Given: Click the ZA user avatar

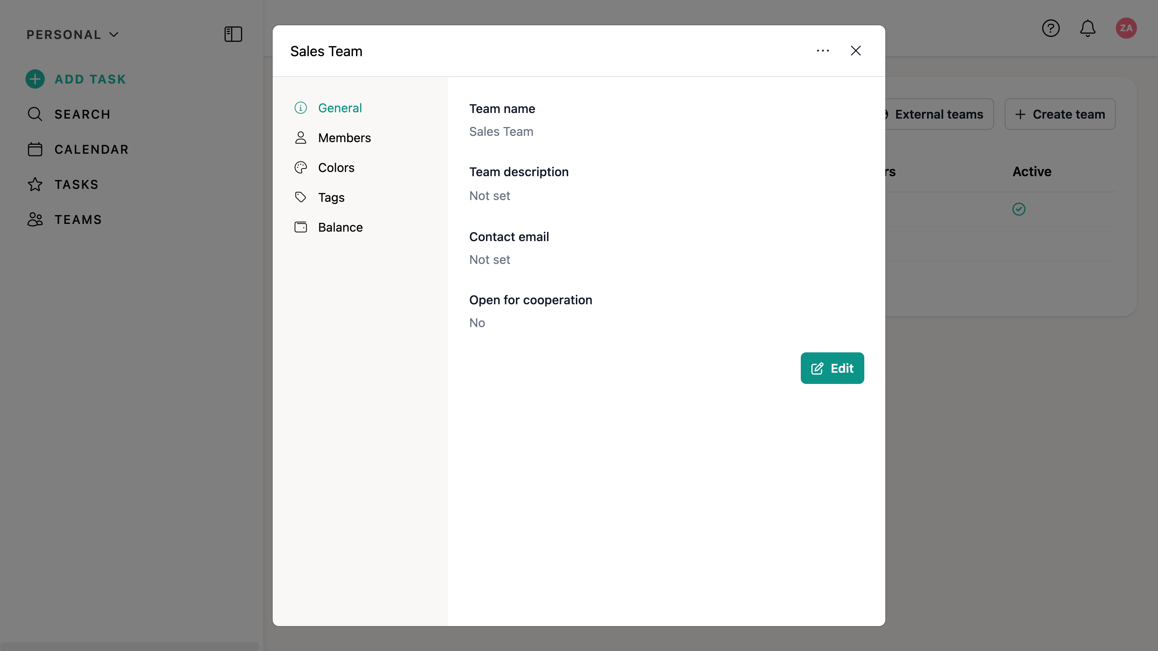Looking at the screenshot, I should pos(1126,28).
